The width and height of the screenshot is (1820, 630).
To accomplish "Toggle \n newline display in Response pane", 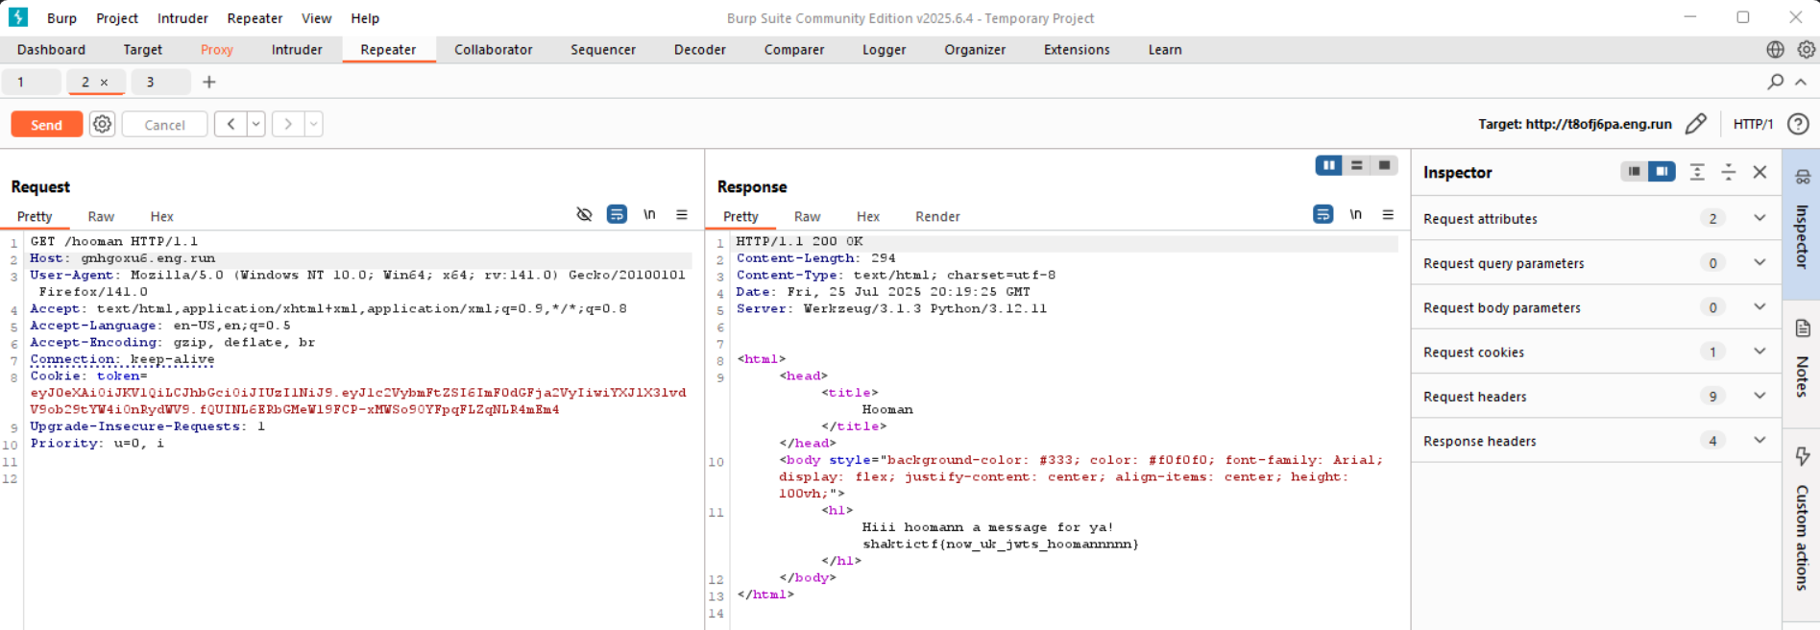I will 1355,214.
